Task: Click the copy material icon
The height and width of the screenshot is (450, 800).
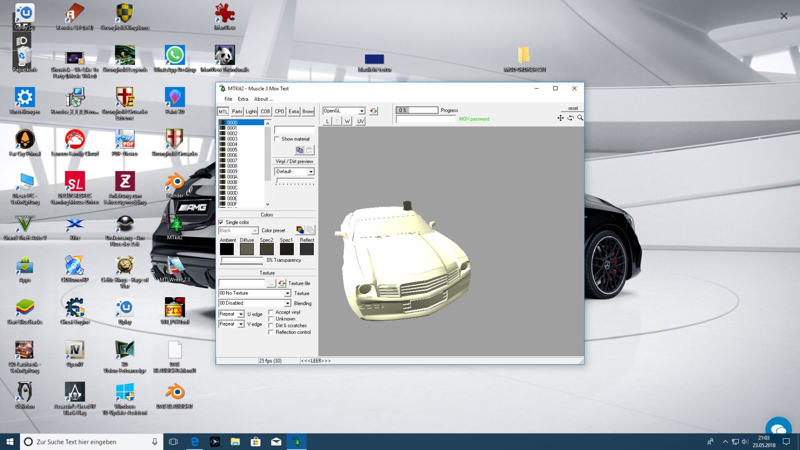Action: (300, 150)
